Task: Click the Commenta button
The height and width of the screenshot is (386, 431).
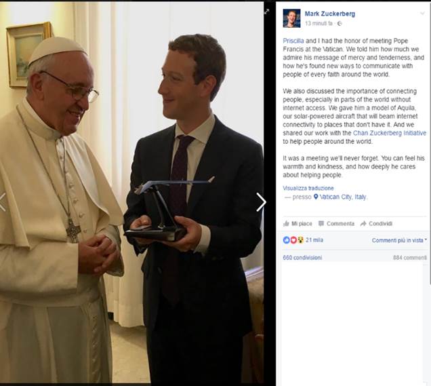Action: click(x=336, y=224)
